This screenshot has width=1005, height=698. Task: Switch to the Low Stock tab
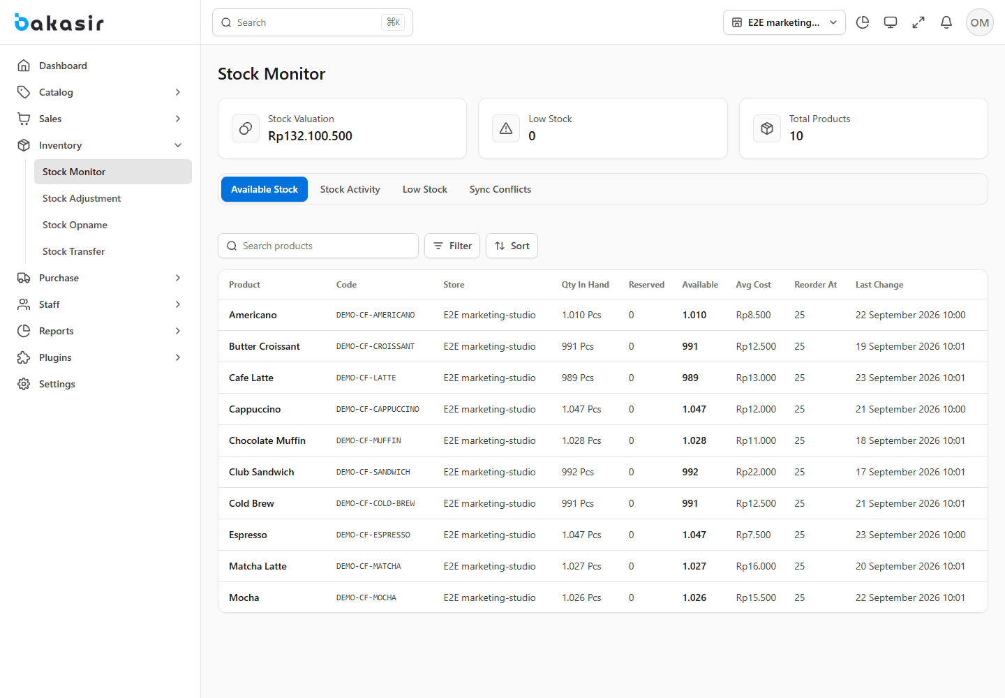pos(425,189)
